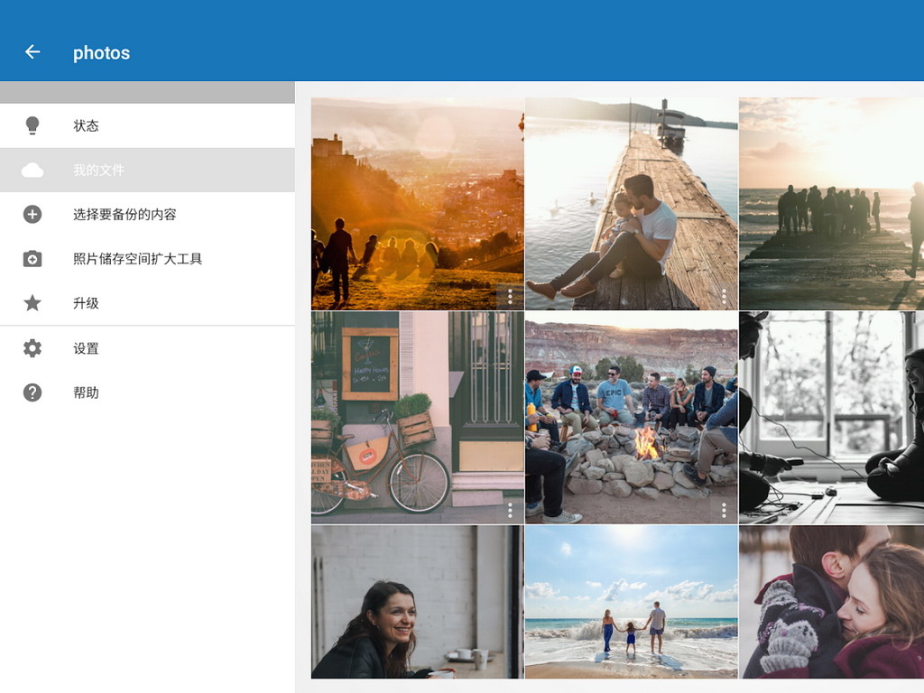Go back using the arrow icon

tap(32, 51)
